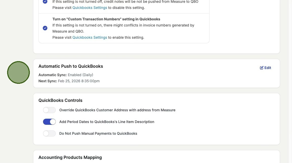
Task: Open Quickbooks Settings link to disable setting
Action: pyautogui.click(x=90, y=8)
